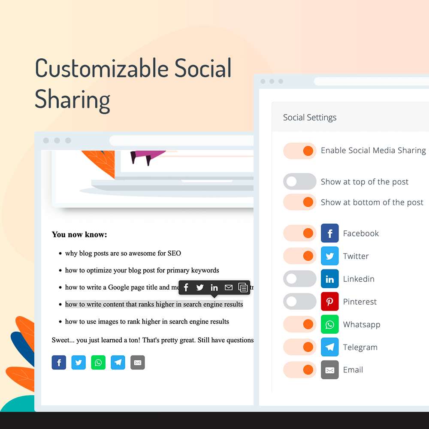
Task: Enable the Linkedin sharing toggle
Action: tap(299, 278)
